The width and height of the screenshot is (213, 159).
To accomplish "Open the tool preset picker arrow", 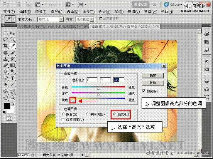I will point(13,19).
